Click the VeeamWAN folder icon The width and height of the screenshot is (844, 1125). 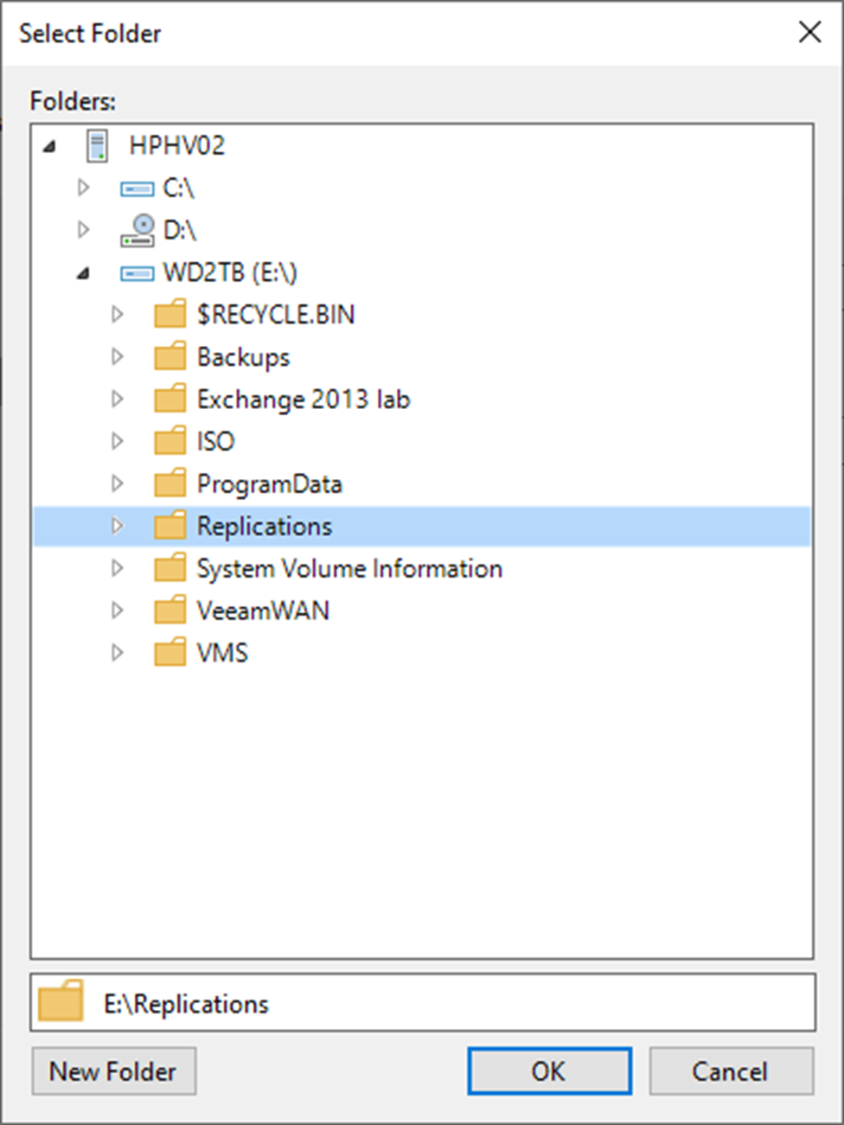click(x=169, y=610)
